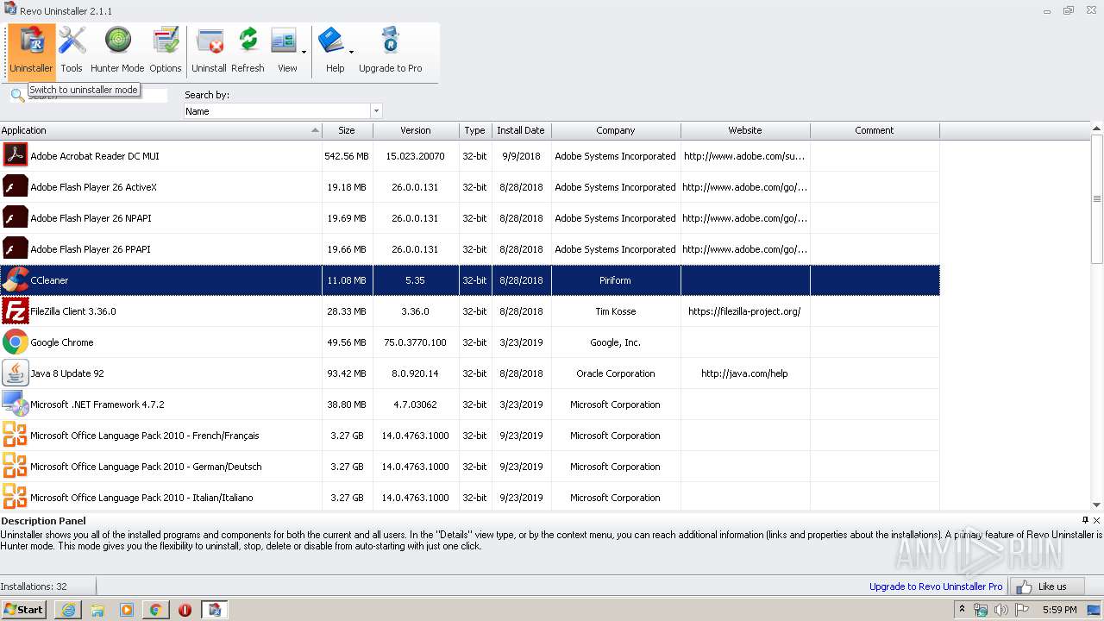The height and width of the screenshot is (621, 1104).
Task: Activate Hunter Mode
Action: (x=117, y=51)
